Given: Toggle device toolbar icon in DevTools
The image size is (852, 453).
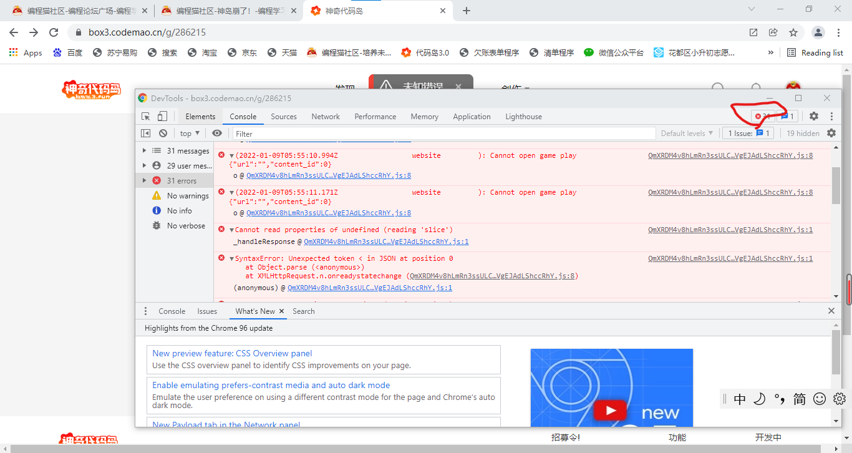Looking at the screenshot, I should coord(162,117).
